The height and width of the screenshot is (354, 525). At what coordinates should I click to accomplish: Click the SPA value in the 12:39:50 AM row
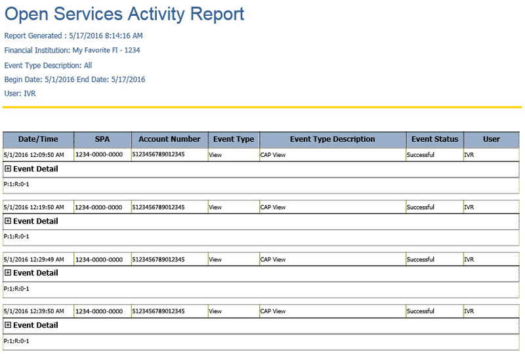[x=98, y=311]
